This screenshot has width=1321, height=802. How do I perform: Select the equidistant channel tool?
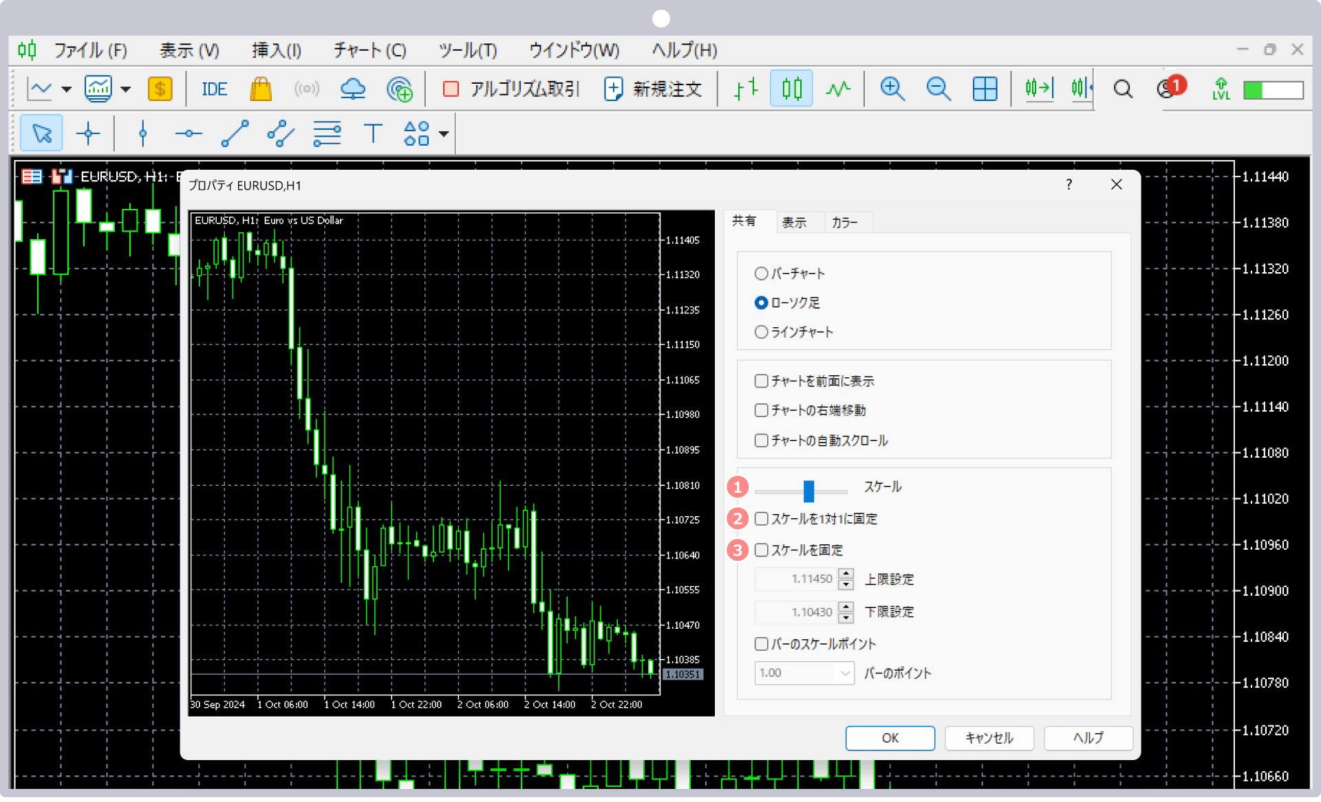click(x=281, y=133)
